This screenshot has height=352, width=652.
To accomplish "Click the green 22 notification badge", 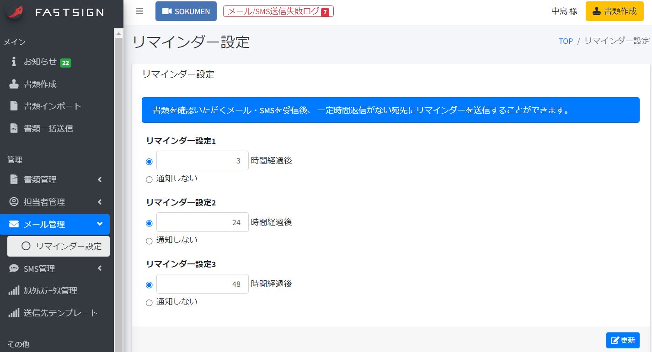I will pyautogui.click(x=66, y=63).
